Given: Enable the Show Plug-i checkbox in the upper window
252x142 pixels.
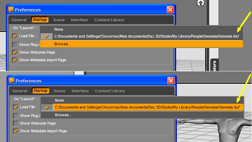Looking at the screenshot, I should pos(15,45).
